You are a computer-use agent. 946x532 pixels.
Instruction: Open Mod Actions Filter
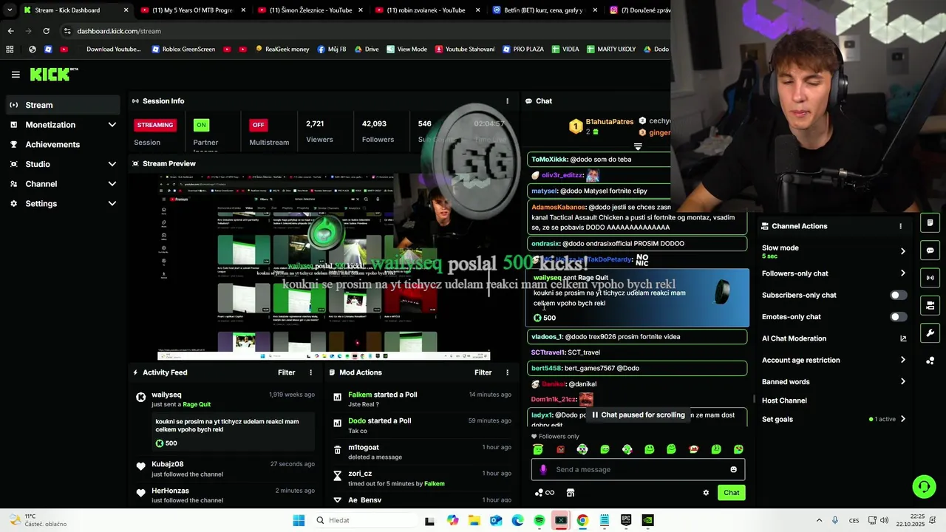483,372
